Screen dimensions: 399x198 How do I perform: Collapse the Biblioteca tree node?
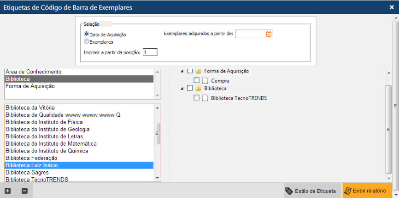182,88
